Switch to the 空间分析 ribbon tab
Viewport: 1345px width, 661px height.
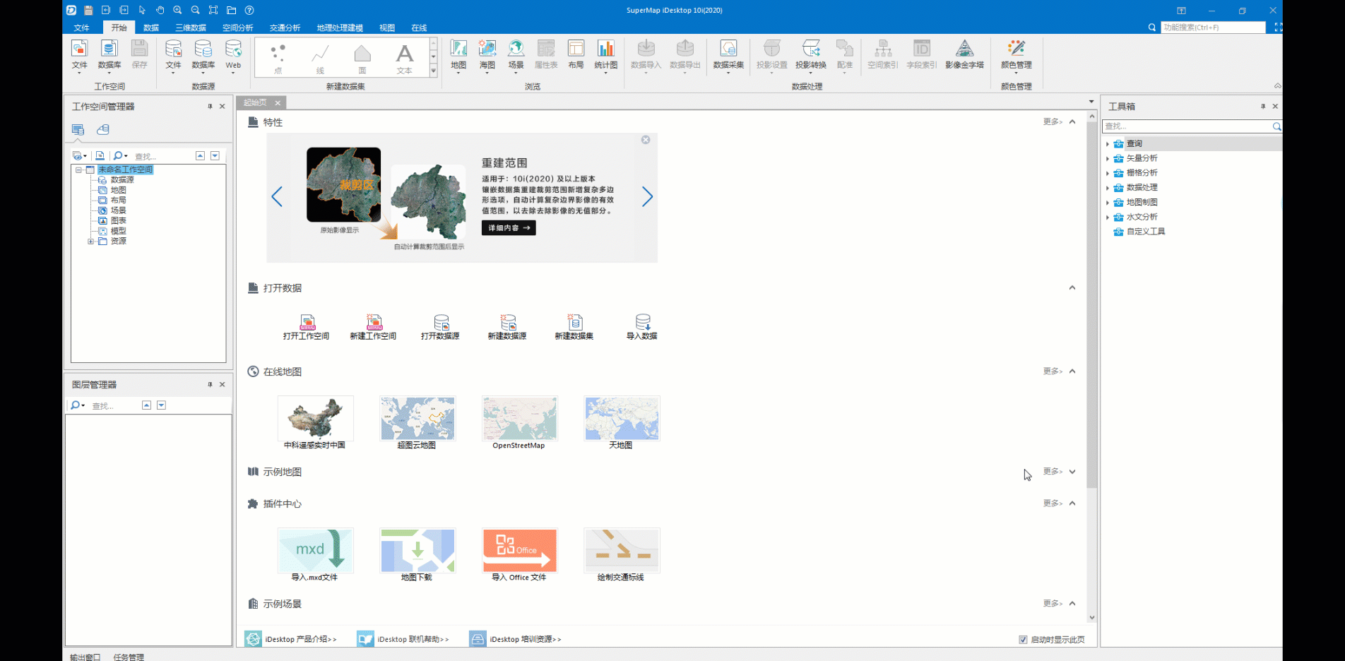(238, 28)
